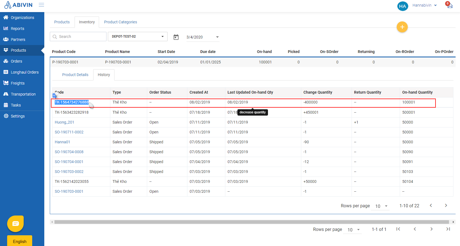Click the 100001 on-hand value

coord(265,62)
